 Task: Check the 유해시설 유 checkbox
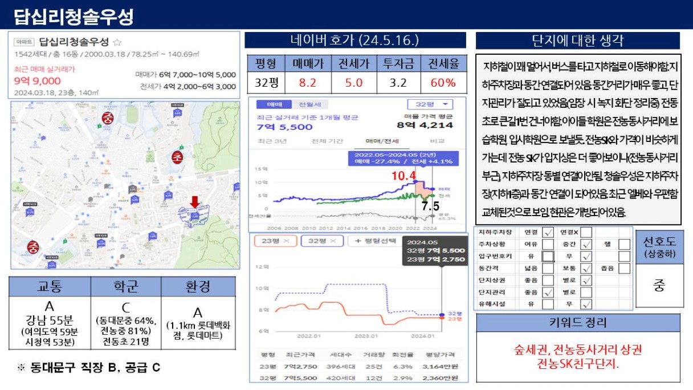(548, 304)
